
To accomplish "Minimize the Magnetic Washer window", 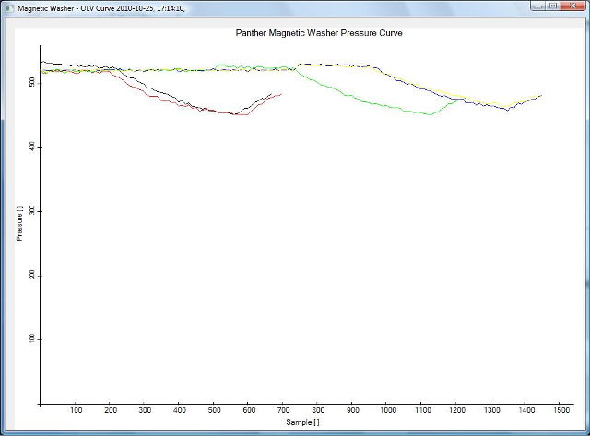I will (x=538, y=6).
